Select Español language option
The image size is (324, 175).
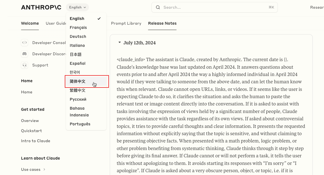[x=86, y=63]
